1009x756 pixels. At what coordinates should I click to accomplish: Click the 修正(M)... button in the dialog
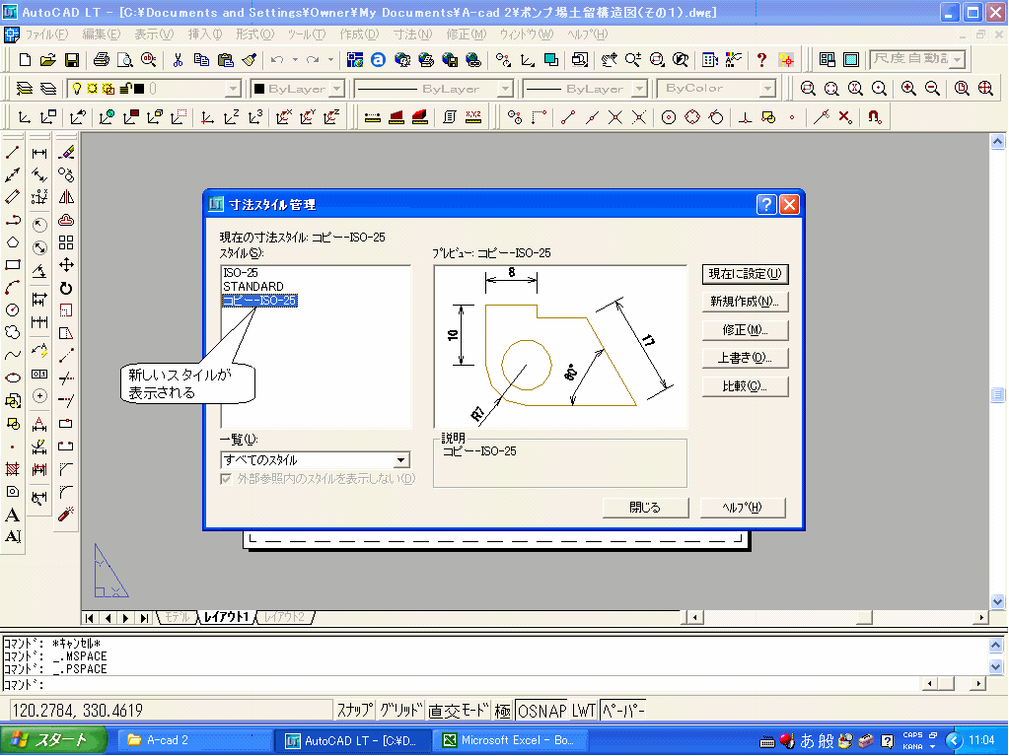tap(746, 330)
